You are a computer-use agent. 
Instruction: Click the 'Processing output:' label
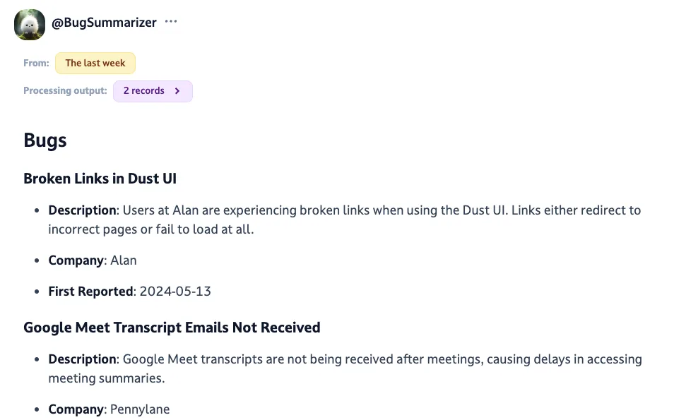click(65, 90)
